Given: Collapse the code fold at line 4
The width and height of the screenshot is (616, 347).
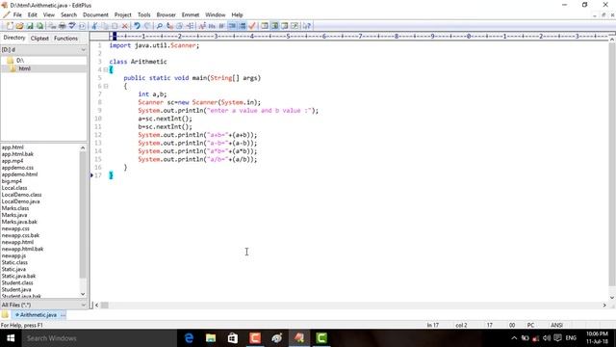Looking at the screenshot, I should tap(106, 69).
